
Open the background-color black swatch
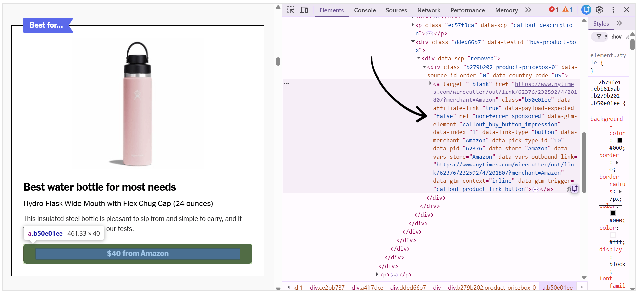620,140
